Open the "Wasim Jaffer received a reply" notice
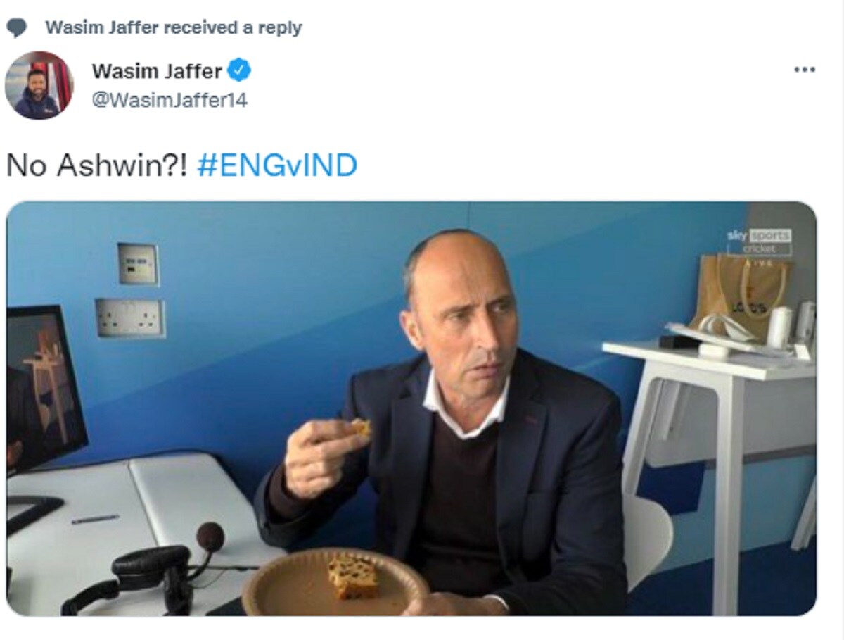This screenshot has width=844, height=640. [x=174, y=28]
